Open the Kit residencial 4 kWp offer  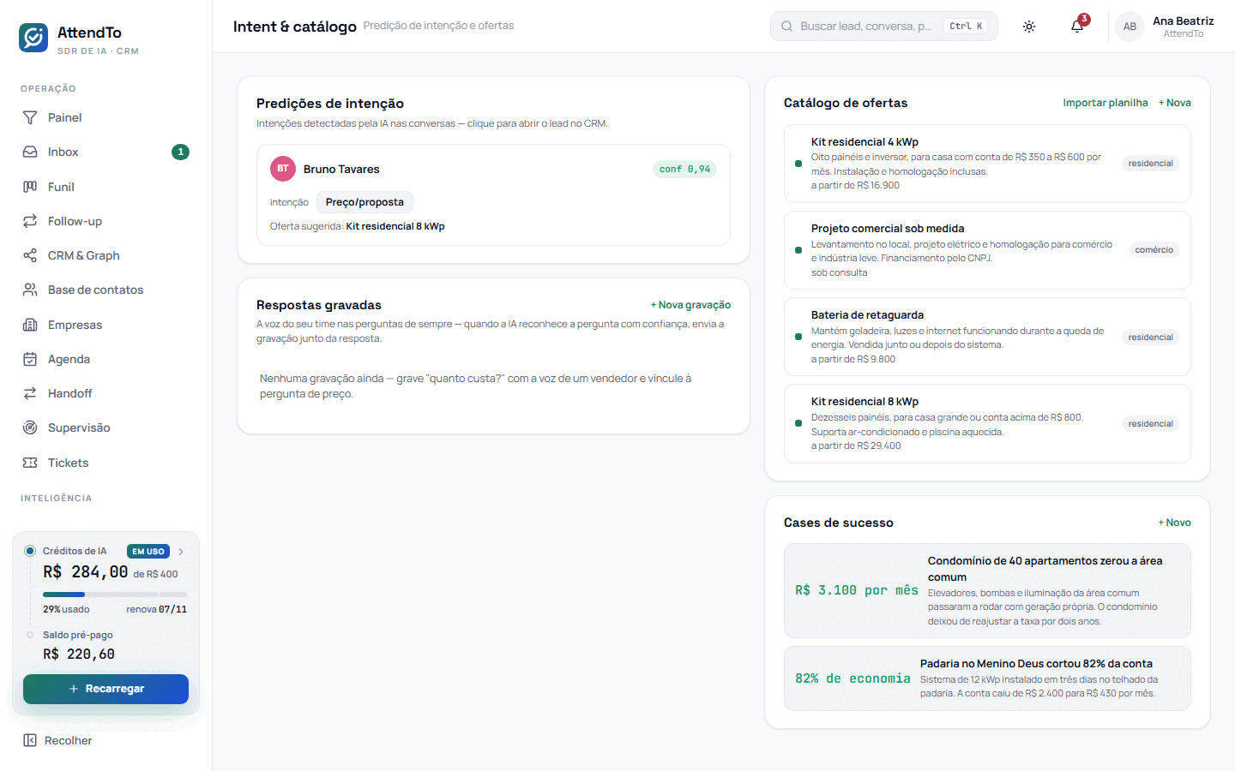(987, 164)
